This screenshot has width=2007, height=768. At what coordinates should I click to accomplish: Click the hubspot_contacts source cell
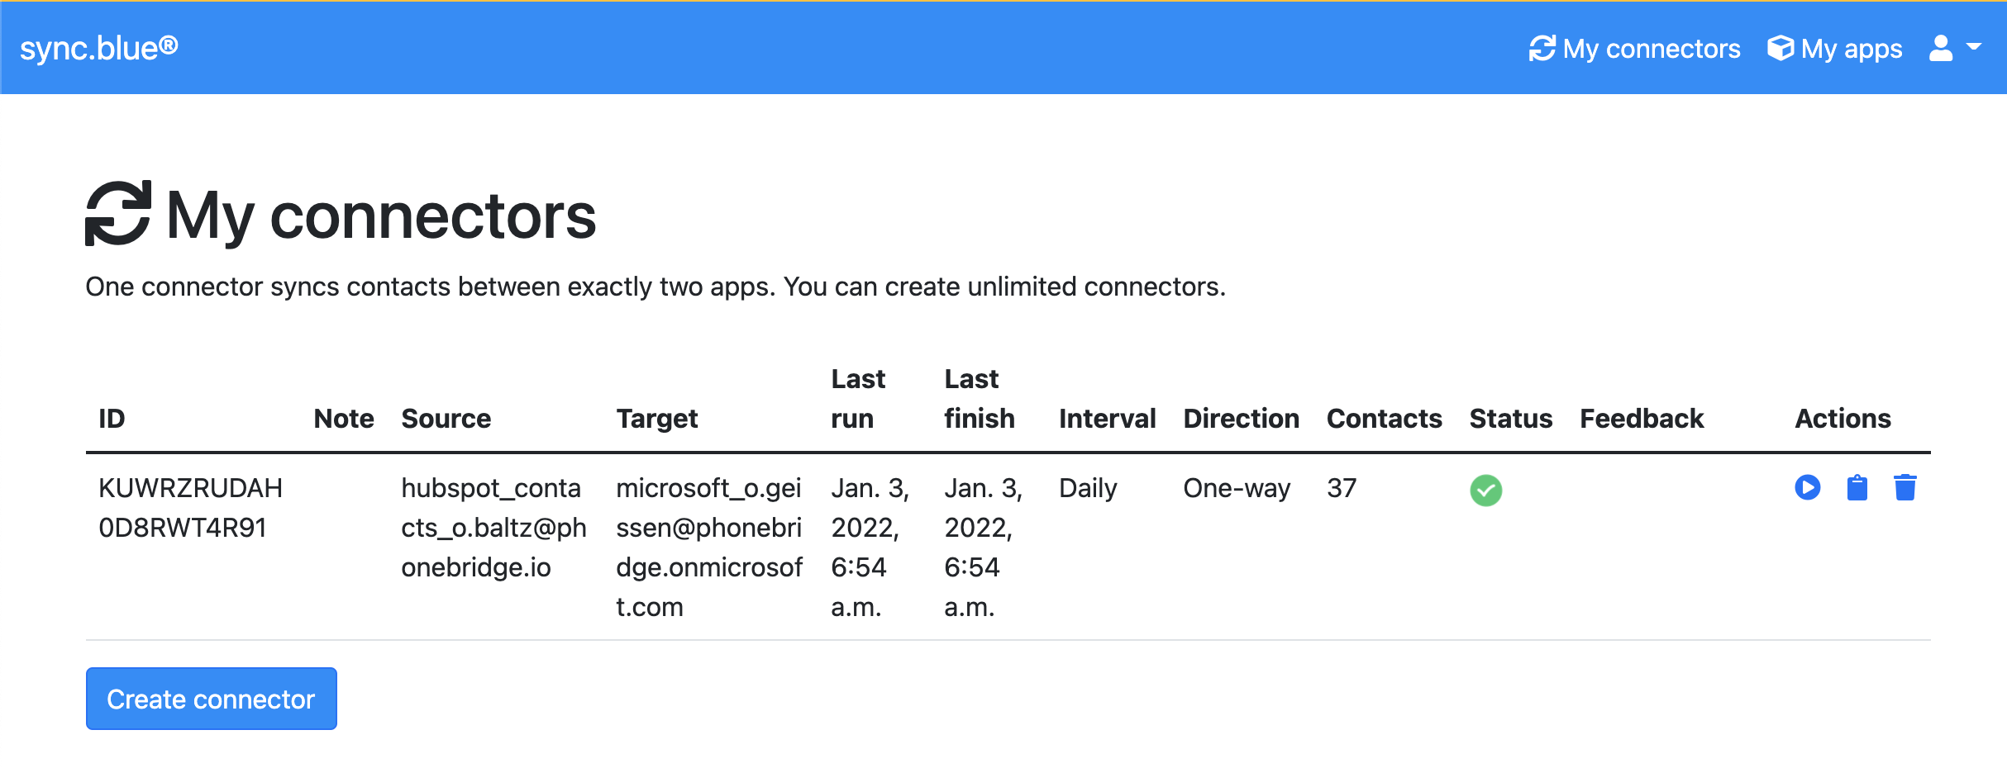click(x=493, y=528)
